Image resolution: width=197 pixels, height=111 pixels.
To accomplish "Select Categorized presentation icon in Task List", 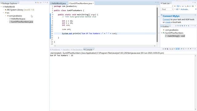I will pos(178,6).
